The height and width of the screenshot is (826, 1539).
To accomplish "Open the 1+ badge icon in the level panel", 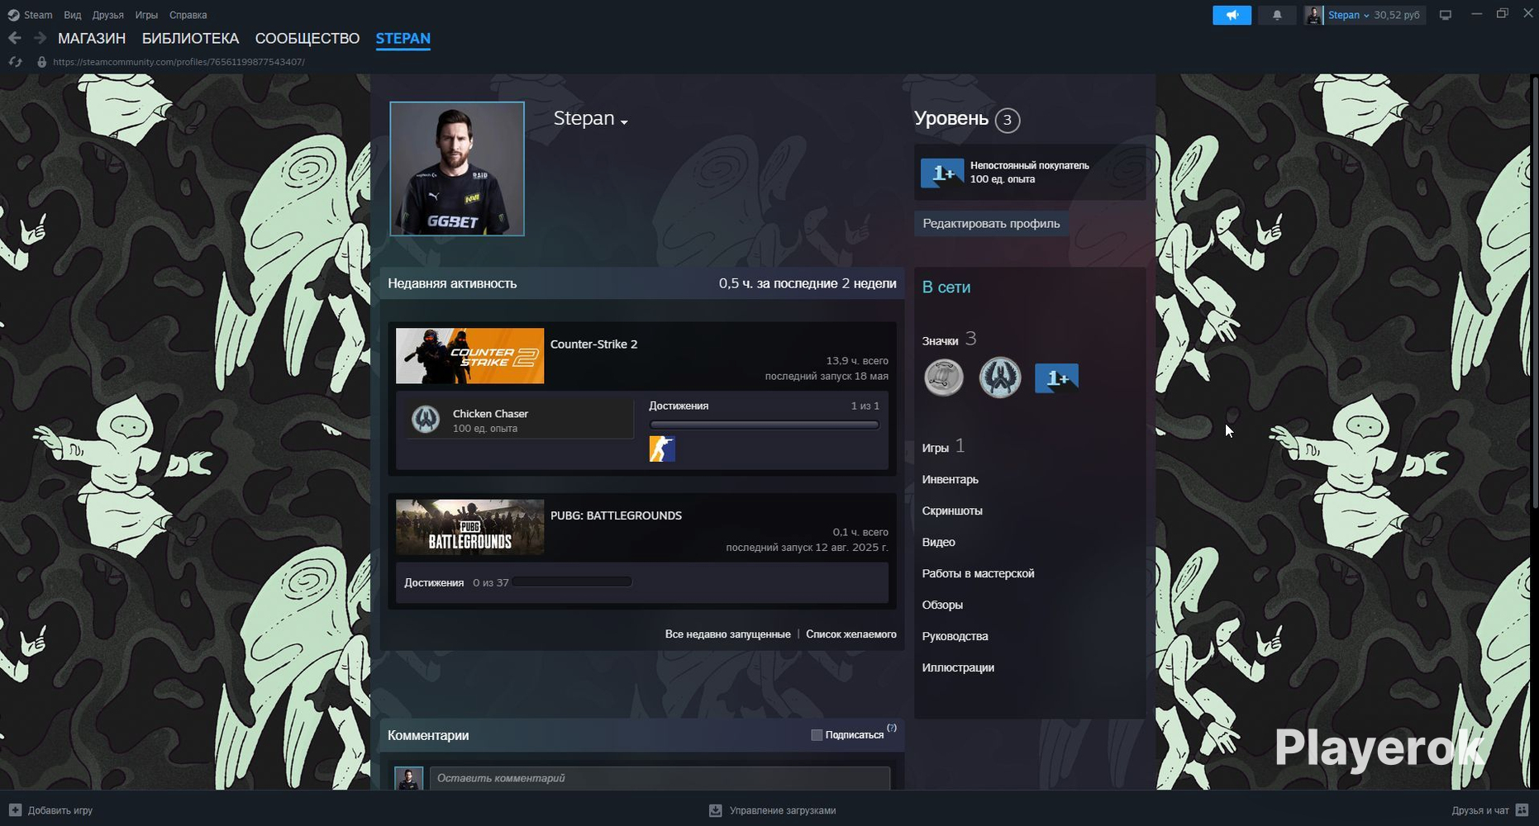I will tap(942, 173).
